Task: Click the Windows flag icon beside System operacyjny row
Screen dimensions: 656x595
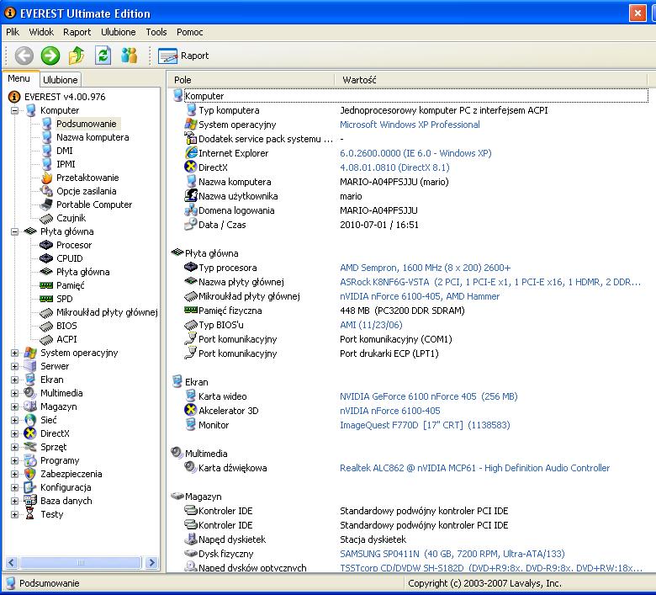Action: click(191, 125)
